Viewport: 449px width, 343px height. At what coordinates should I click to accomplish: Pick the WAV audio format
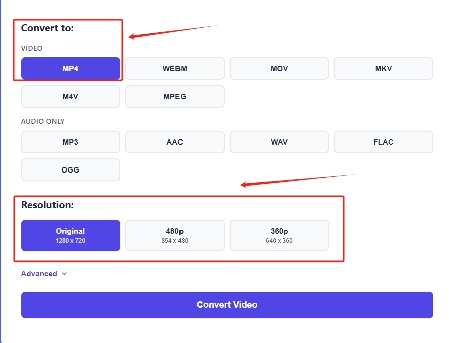pos(279,142)
